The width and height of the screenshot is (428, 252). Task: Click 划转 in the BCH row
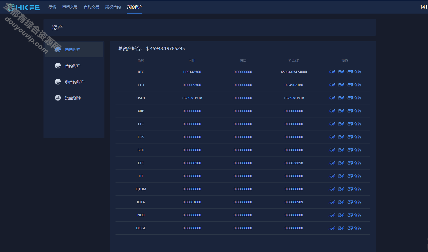point(358,150)
